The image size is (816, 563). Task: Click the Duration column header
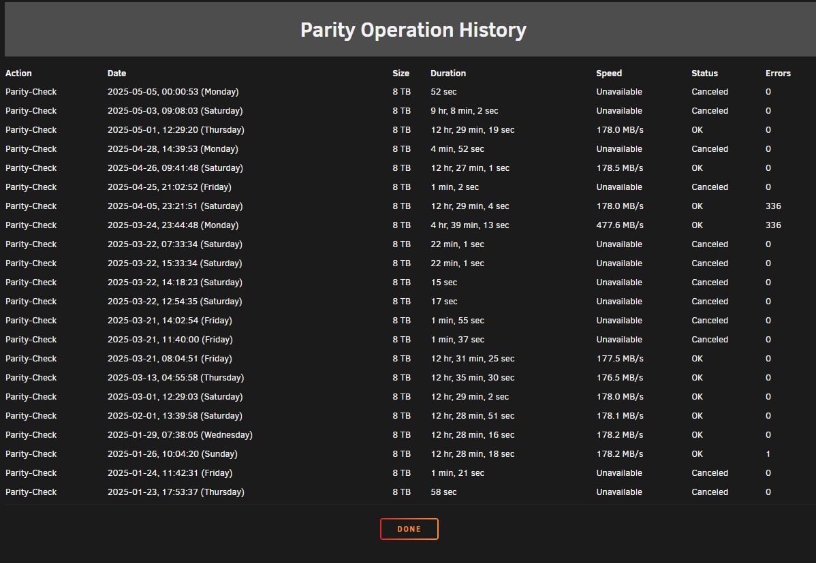(x=448, y=74)
